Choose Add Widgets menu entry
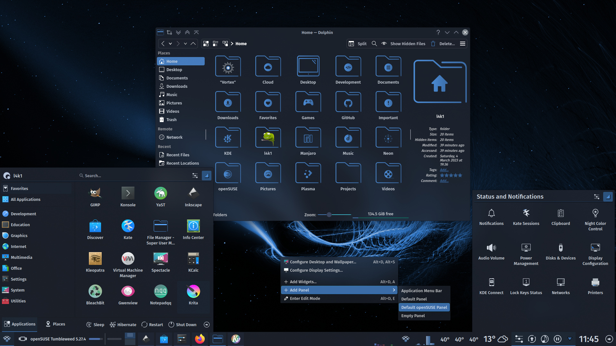Screen dimensions: 616x346 (339, 282)
